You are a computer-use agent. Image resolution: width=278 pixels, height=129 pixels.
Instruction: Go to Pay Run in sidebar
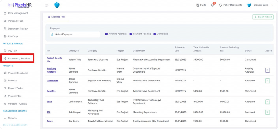coord(12,51)
